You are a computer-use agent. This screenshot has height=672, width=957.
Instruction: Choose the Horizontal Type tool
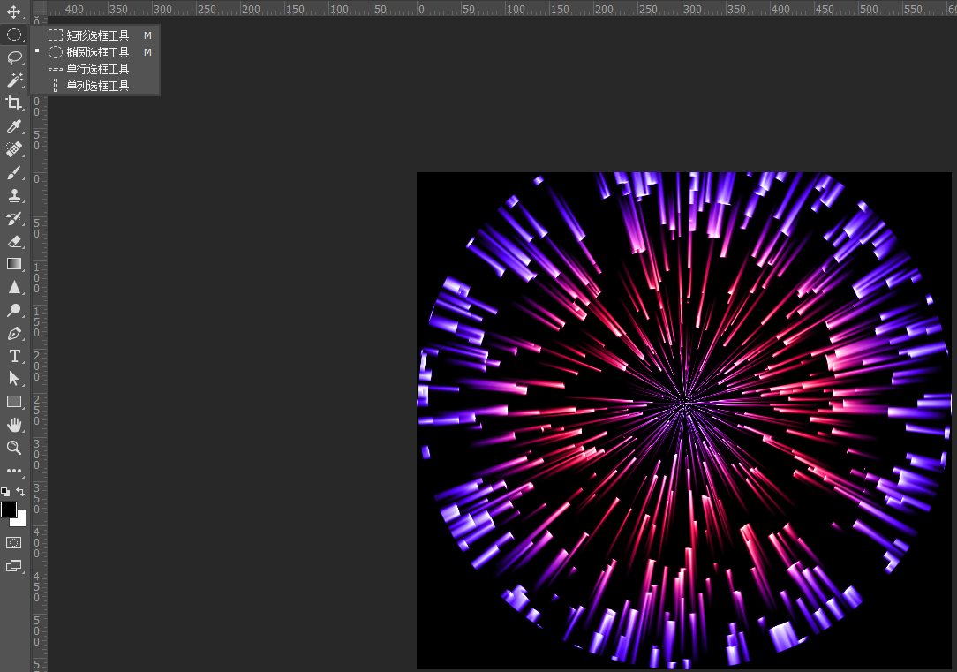(14, 356)
